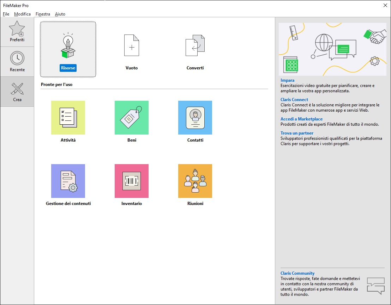Open the File menu
Image resolution: width=391 pixels, height=305 pixels.
coord(6,14)
